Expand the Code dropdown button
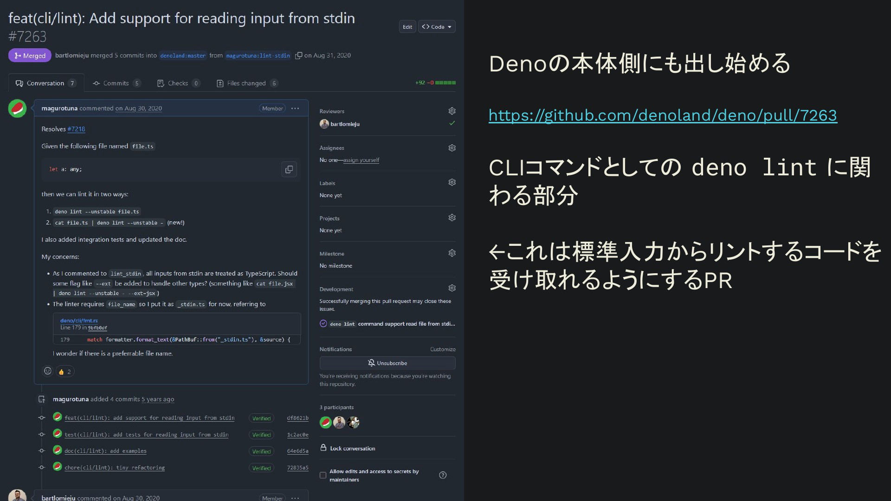 pos(437,27)
